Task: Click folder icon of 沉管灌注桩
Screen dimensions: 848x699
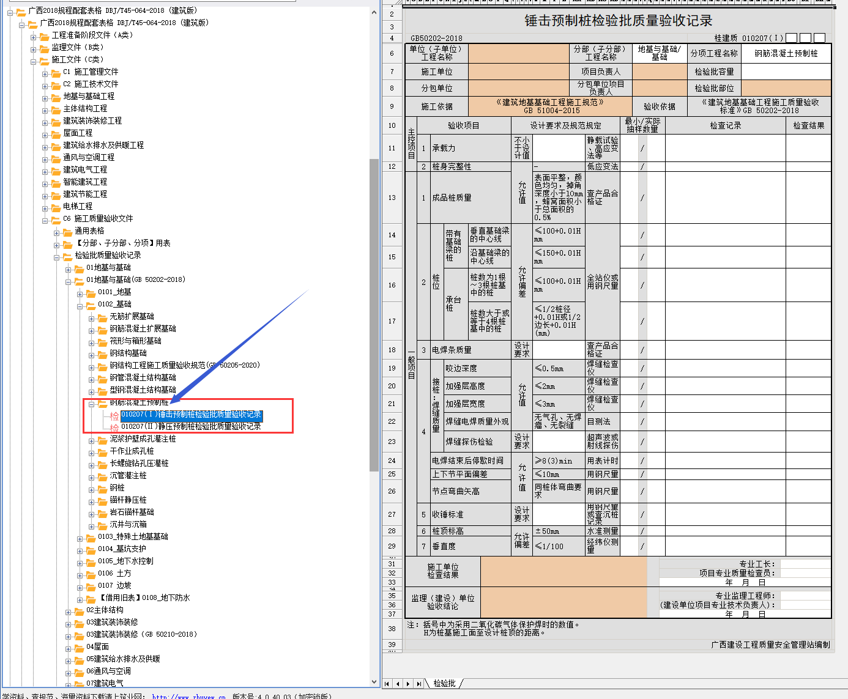Action: 102,476
